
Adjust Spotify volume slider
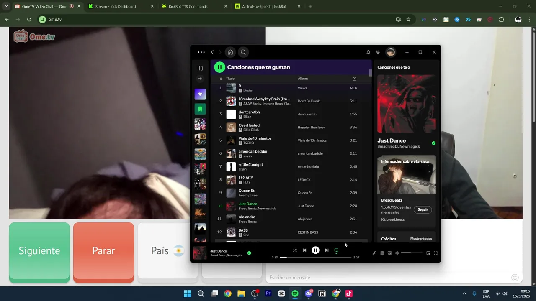[412, 253]
